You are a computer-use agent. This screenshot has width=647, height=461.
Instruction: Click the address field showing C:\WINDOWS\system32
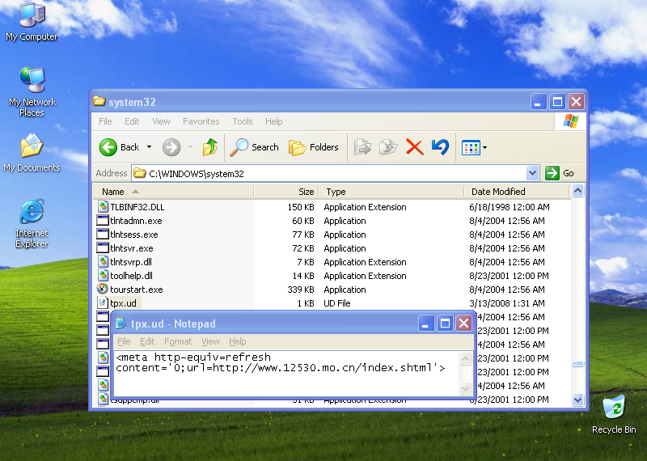click(x=329, y=173)
